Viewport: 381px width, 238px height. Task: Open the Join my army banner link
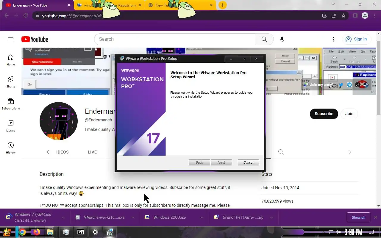(x=318, y=85)
